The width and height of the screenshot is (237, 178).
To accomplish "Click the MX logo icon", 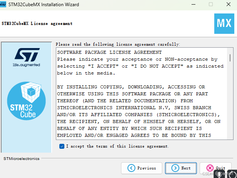I will (x=224, y=23).
